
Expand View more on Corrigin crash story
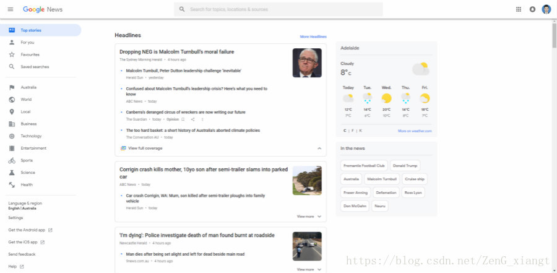pos(309,217)
